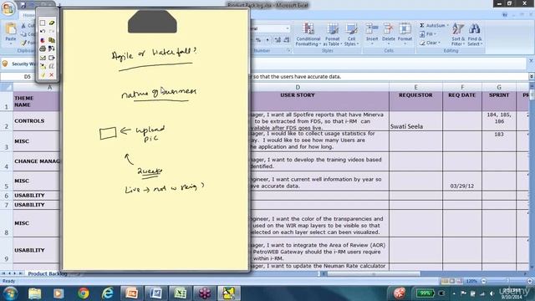Click the Home ribbon tab
The width and height of the screenshot is (535, 301).
click(28, 15)
